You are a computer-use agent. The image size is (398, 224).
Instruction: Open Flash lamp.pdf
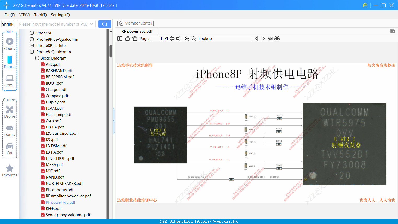[59, 114]
